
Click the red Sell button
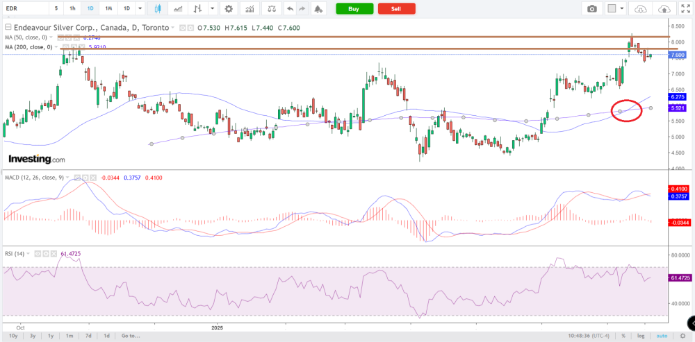click(397, 8)
